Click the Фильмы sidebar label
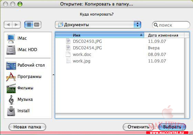The width and height of the screenshot is (193, 135). pos(25,88)
